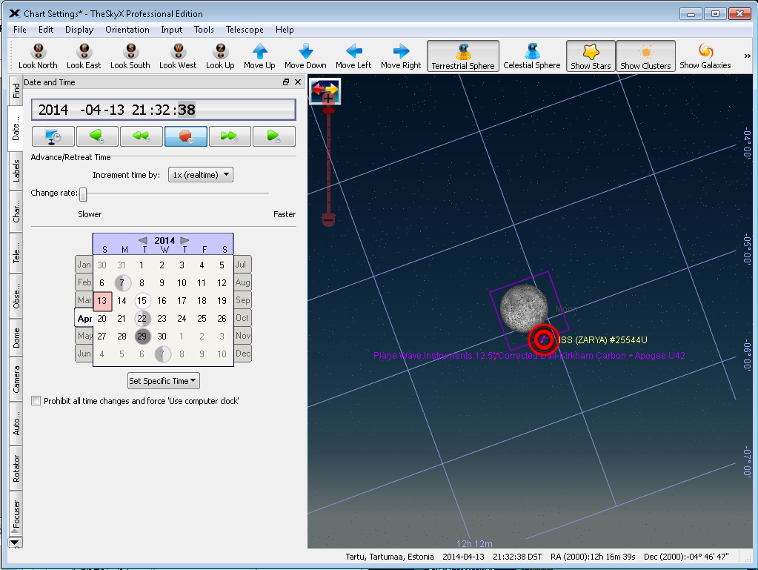This screenshot has width=758, height=570.
Task: Click the Move Left arrow icon
Action: pos(353,51)
